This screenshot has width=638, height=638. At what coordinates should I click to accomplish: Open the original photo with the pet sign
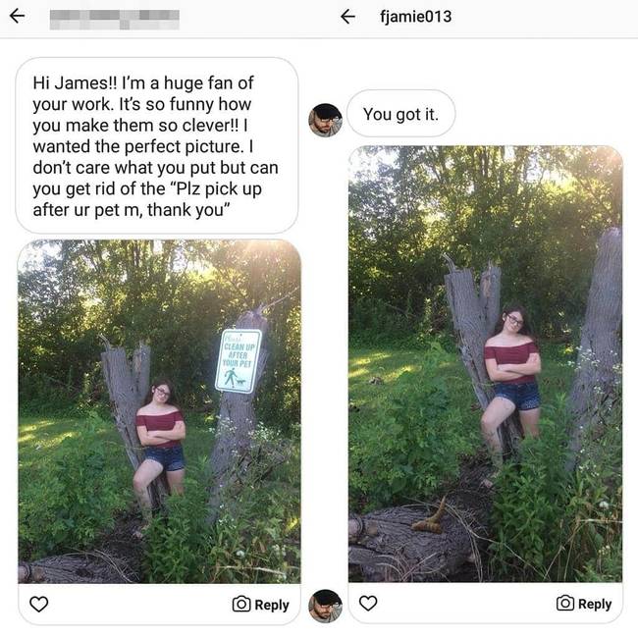(x=159, y=411)
